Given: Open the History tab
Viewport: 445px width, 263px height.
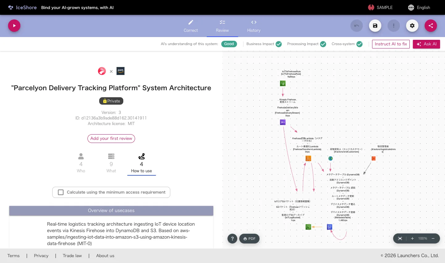Looking at the screenshot, I should 254,26.
